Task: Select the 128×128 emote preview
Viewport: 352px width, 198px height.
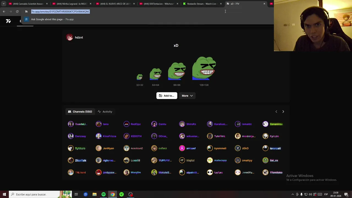Action: click(x=204, y=68)
